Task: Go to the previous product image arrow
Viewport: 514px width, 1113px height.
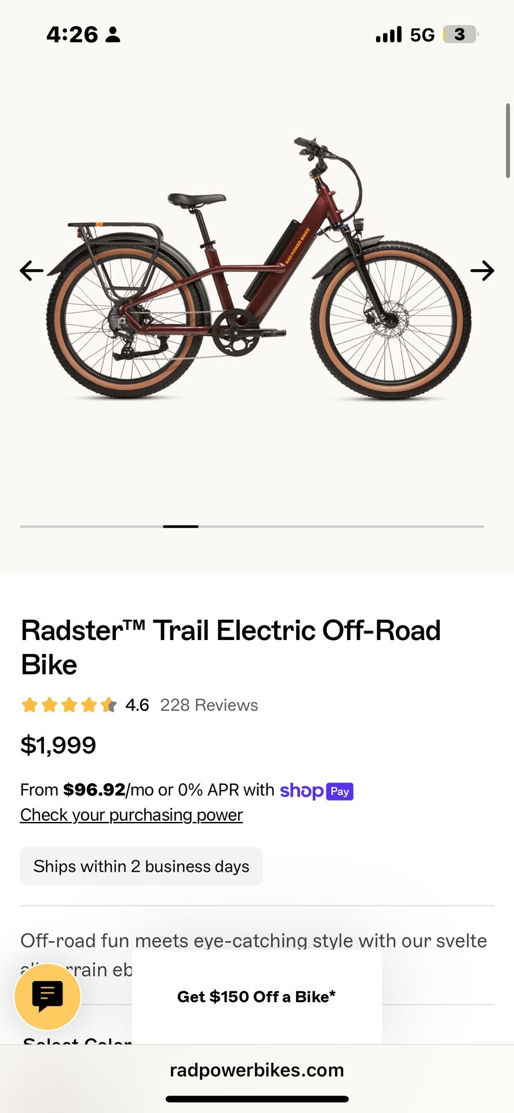Action: coord(31,270)
